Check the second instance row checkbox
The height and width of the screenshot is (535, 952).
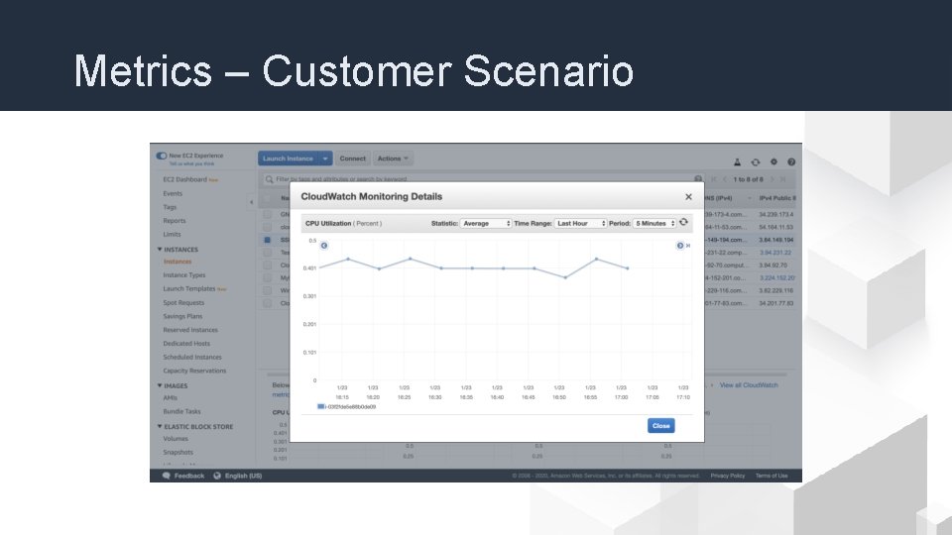(x=267, y=227)
